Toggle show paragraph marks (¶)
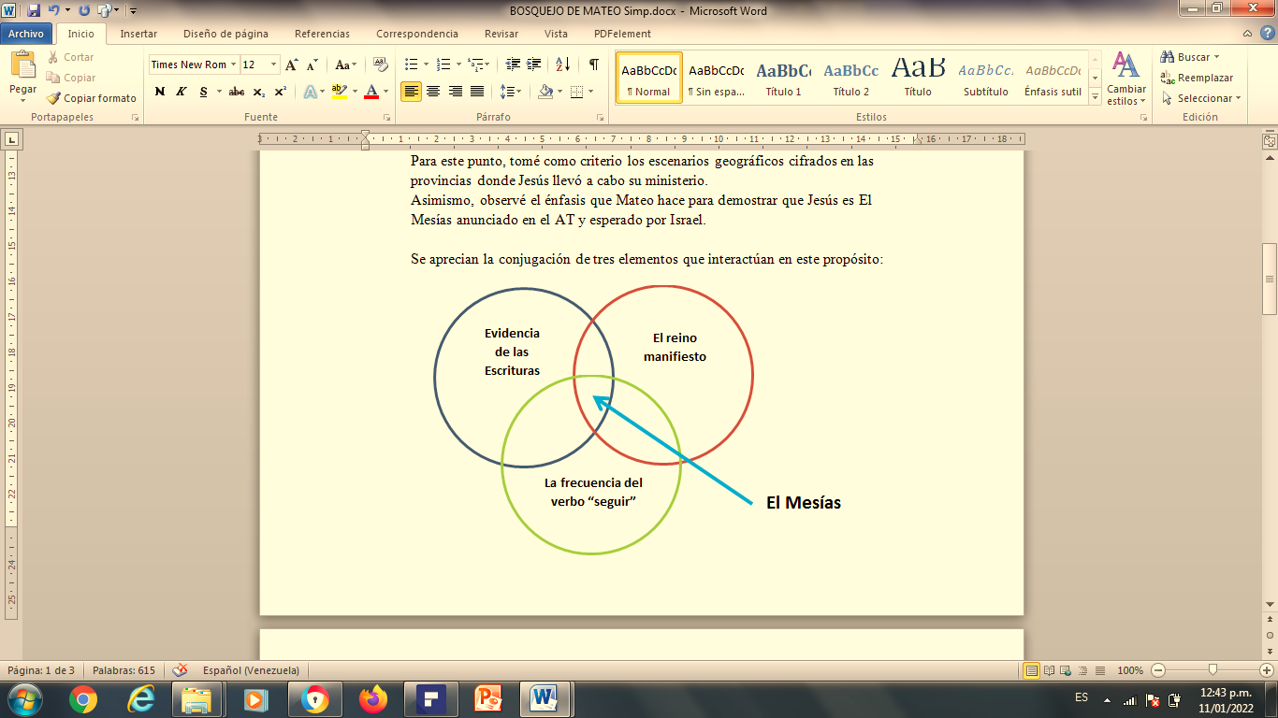 pos(593,65)
